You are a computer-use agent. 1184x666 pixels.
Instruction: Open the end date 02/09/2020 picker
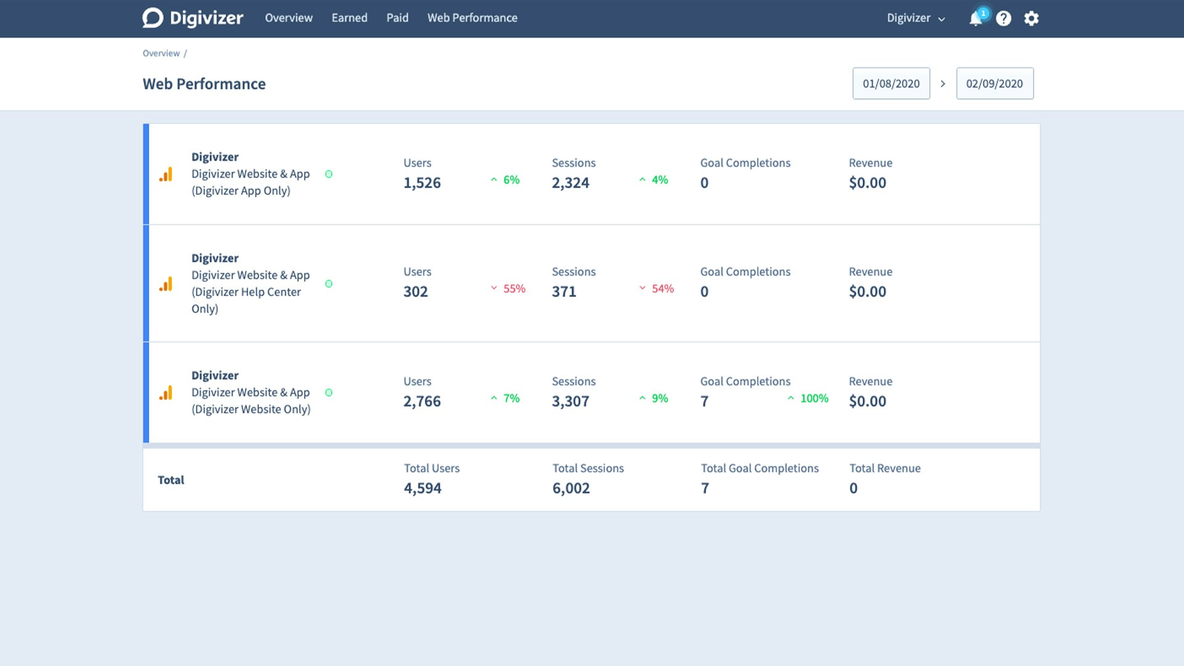(994, 84)
